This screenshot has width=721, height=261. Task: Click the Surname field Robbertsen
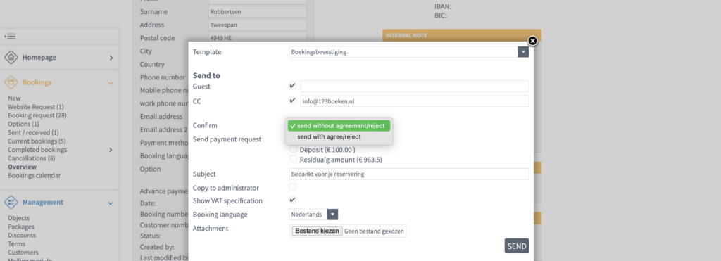[258, 11]
